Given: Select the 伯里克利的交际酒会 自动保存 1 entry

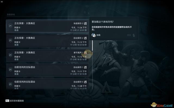Looking at the screenshot, I should 48,70.
